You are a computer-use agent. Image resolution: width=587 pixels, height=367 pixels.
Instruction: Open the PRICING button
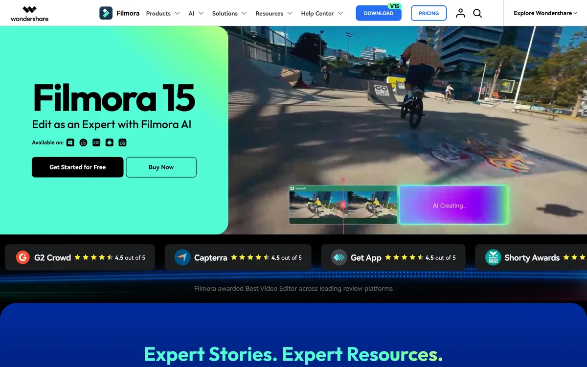point(429,13)
